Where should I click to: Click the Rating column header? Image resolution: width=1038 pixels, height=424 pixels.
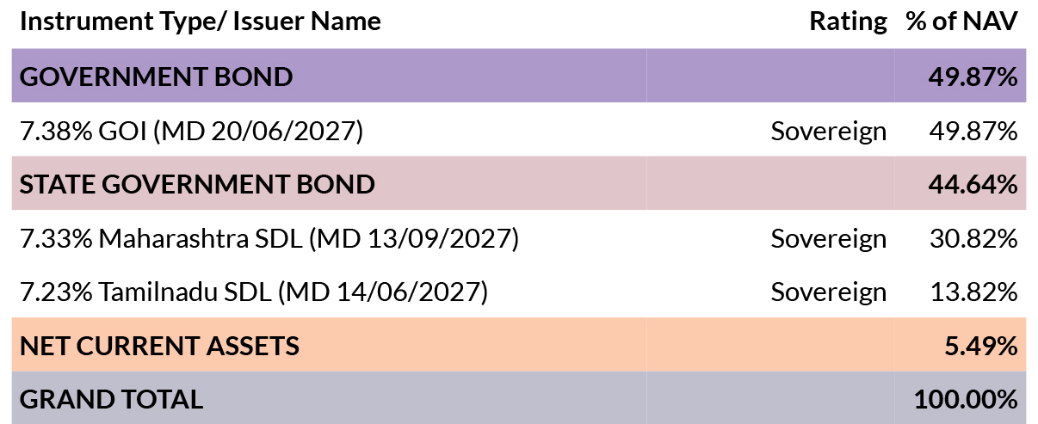pyautogui.click(x=848, y=22)
